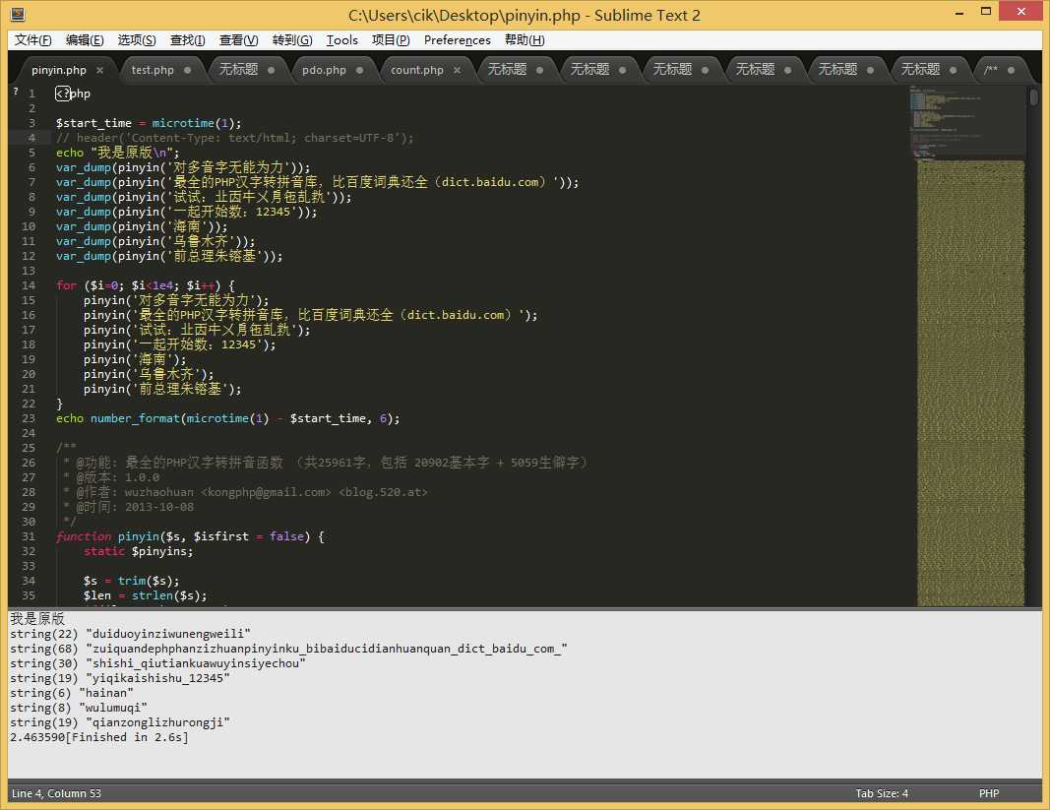
Task: Open the 项目(P) menu
Action: pos(391,40)
